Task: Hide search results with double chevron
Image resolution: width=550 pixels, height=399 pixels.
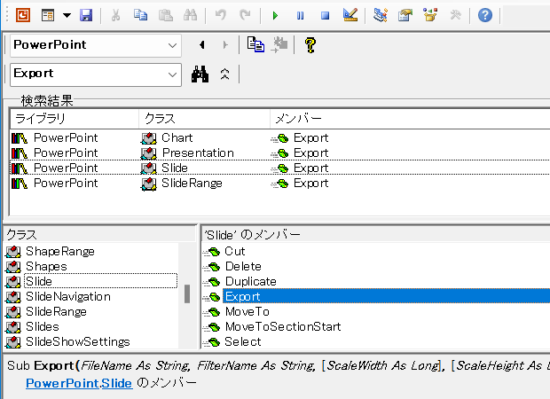Action: click(224, 74)
